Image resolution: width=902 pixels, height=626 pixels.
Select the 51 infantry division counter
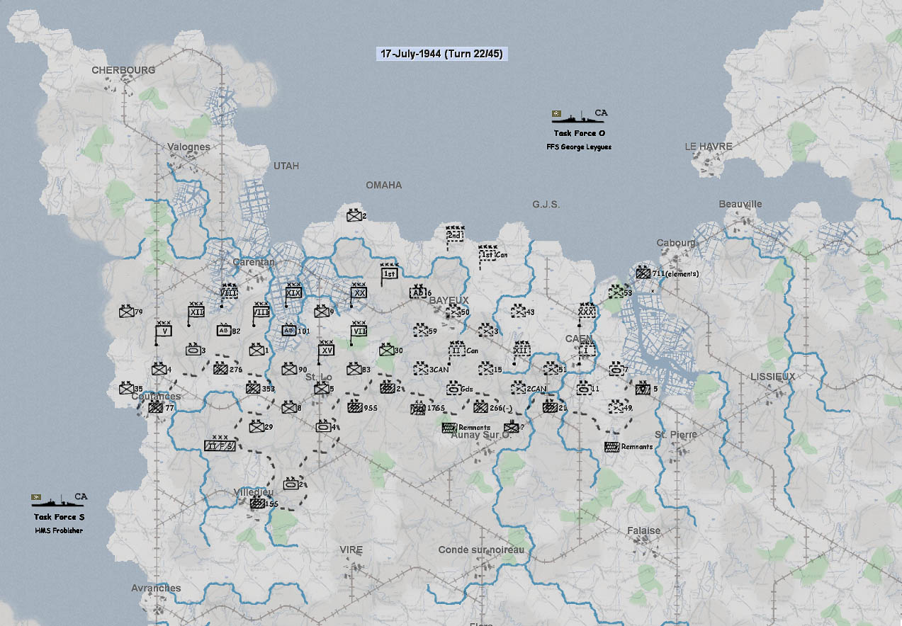(551, 369)
